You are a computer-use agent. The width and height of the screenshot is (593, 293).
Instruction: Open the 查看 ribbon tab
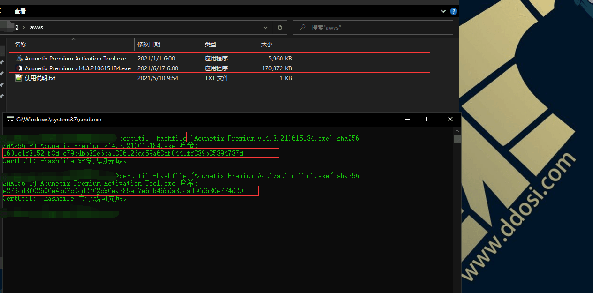coord(20,11)
